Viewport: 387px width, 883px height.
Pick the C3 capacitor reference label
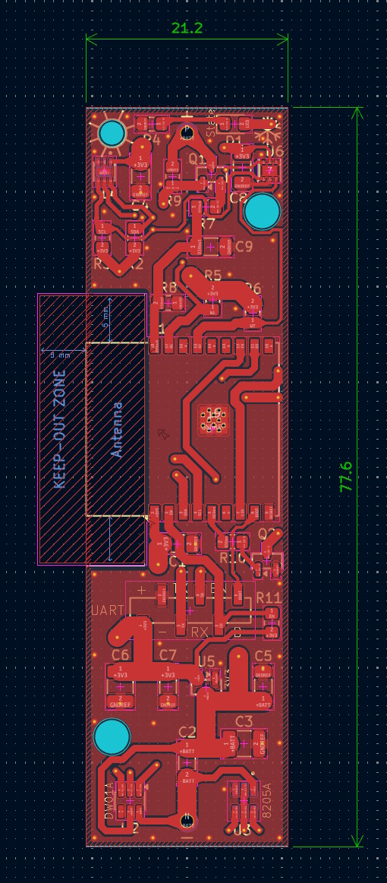pos(244,721)
